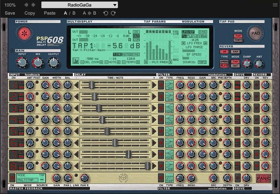Image resolution: width=280 pixels, height=194 pixels.
Task: Go to previous preset with left arrow
Action: tap(26, 5)
